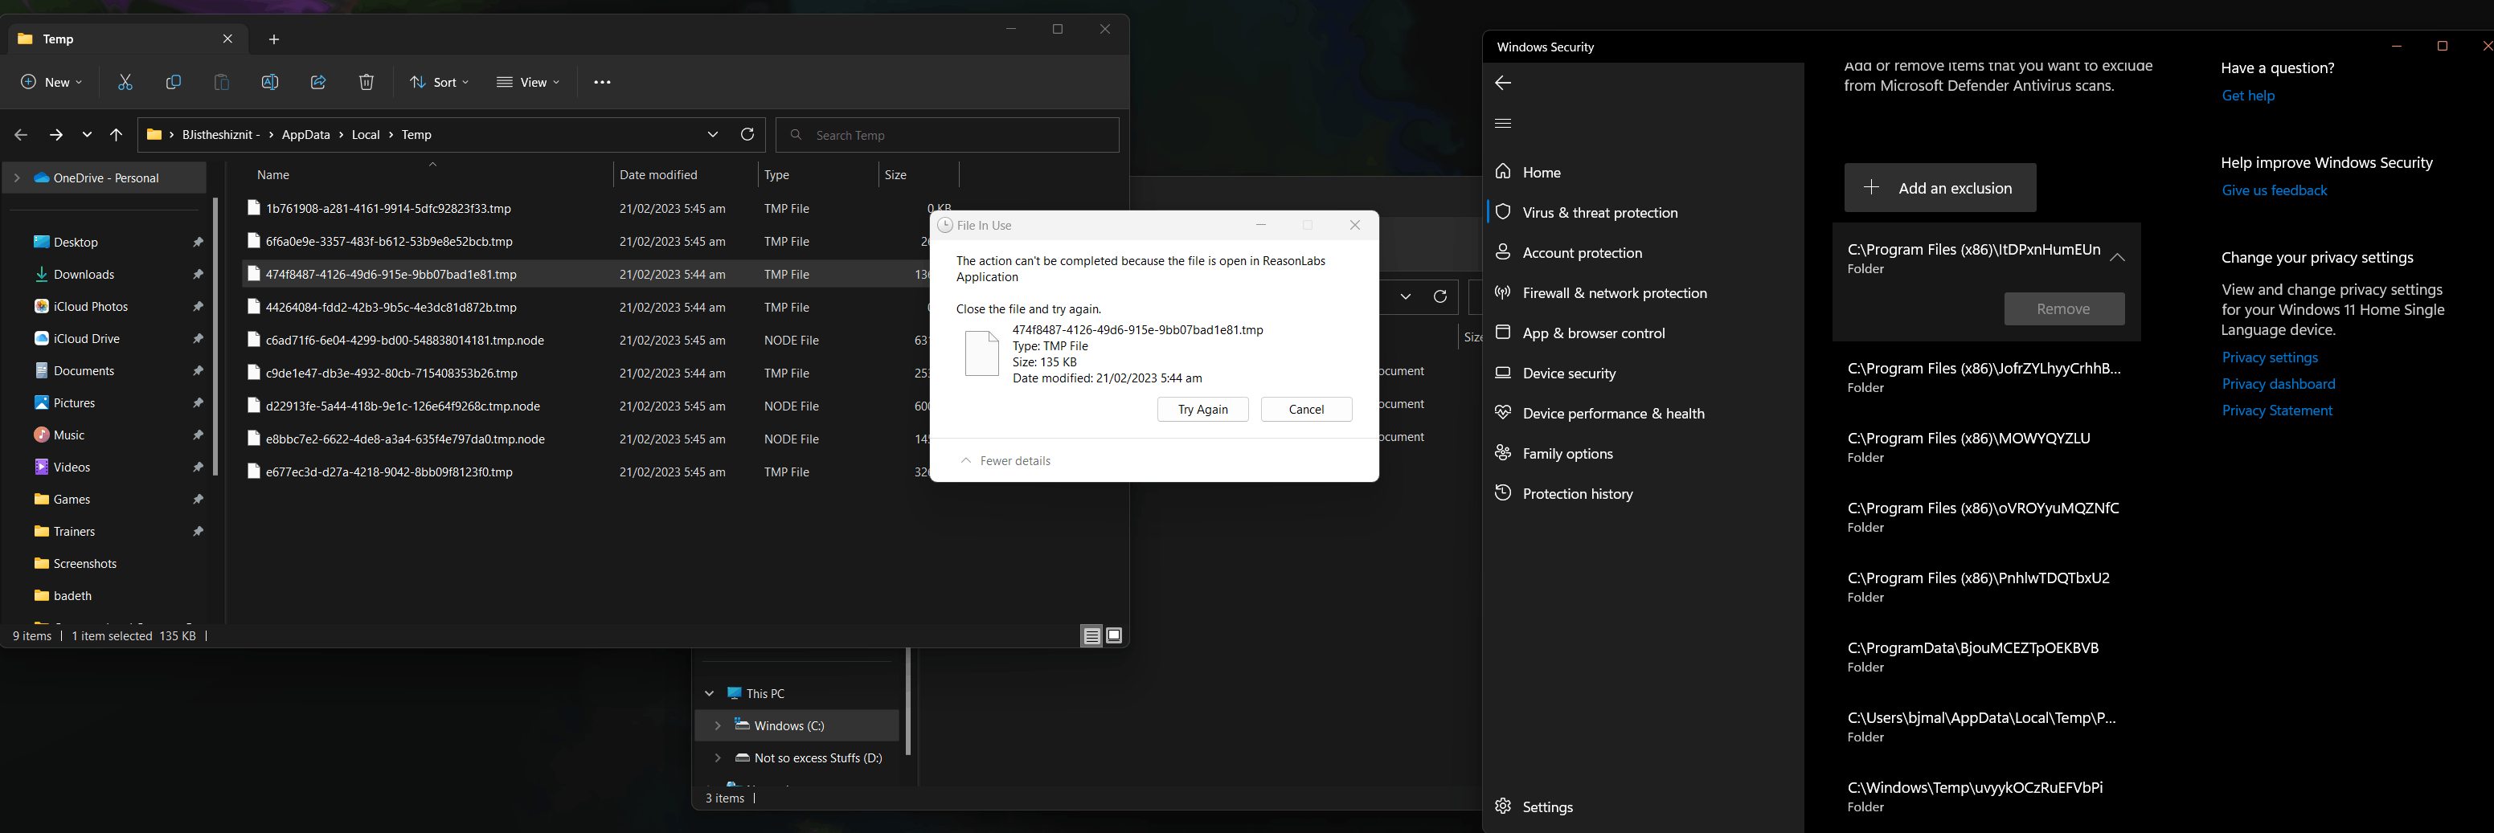Open Privacy dashboard link
This screenshot has width=2494, height=833.
point(2278,384)
